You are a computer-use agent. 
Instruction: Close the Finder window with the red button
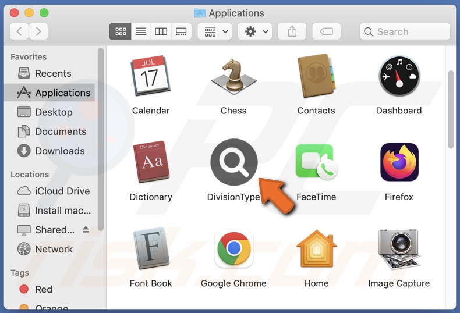tap(14, 13)
